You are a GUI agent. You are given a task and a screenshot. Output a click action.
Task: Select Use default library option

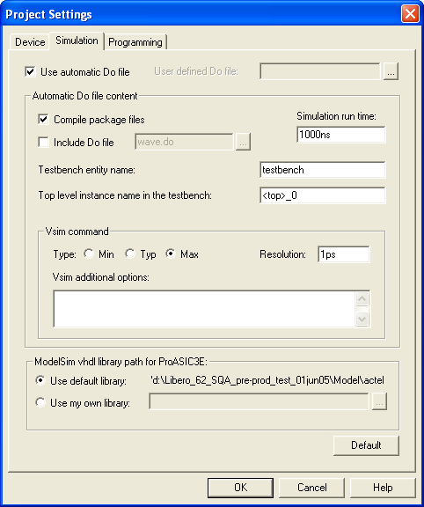tap(40, 380)
